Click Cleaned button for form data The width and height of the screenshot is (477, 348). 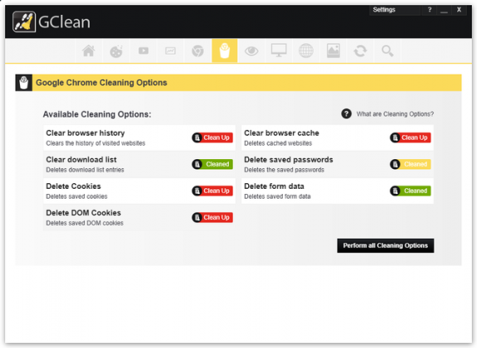click(x=411, y=191)
